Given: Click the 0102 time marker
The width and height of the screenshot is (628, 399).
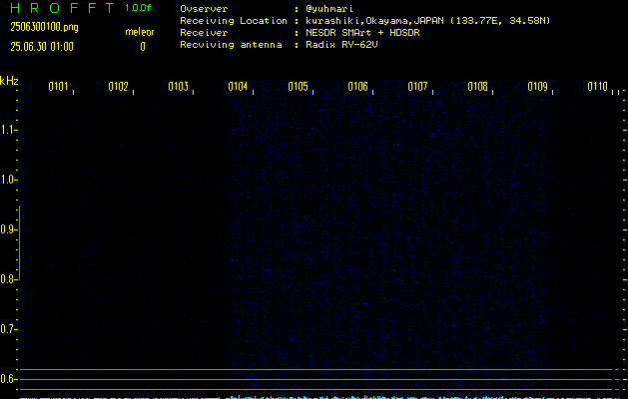Looking at the screenshot, I should pos(118,87).
